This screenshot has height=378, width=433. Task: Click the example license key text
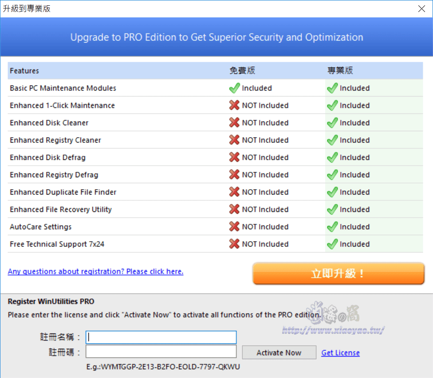point(163,367)
